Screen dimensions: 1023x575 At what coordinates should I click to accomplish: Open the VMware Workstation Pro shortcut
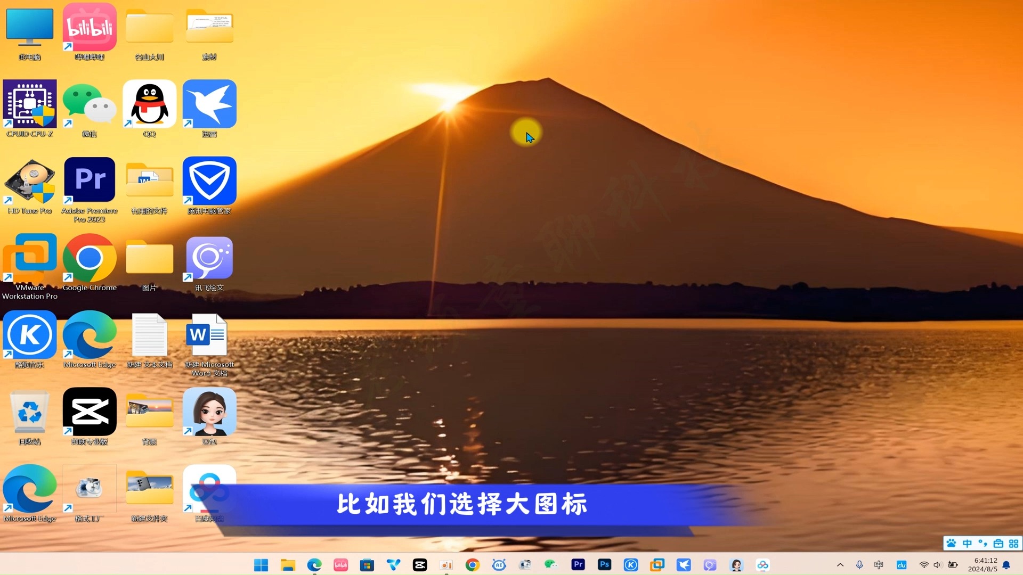coord(30,258)
